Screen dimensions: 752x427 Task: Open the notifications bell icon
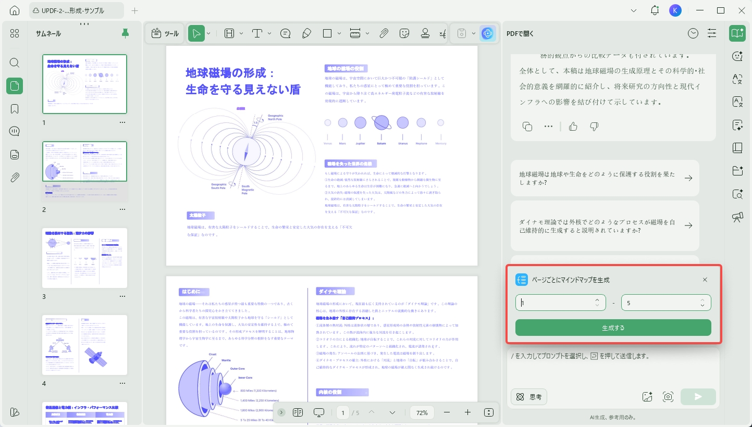pos(655,10)
